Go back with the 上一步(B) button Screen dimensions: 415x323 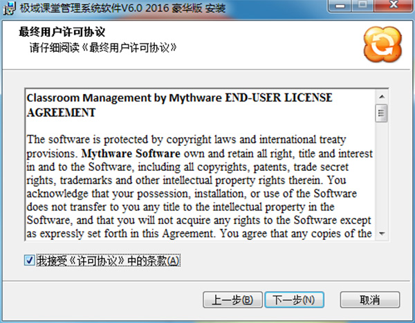pyautogui.click(x=232, y=299)
